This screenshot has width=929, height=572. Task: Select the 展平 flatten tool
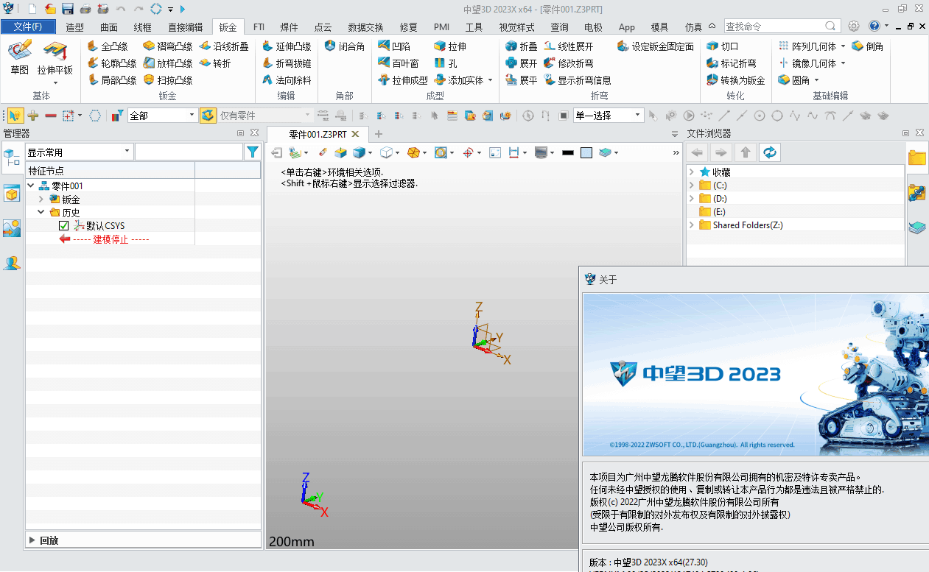(x=521, y=80)
